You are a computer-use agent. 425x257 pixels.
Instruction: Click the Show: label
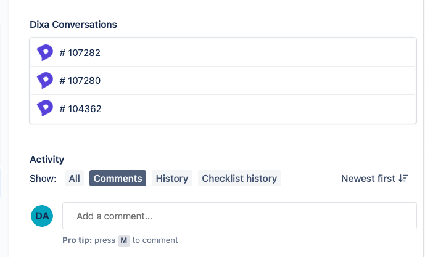pos(43,179)
